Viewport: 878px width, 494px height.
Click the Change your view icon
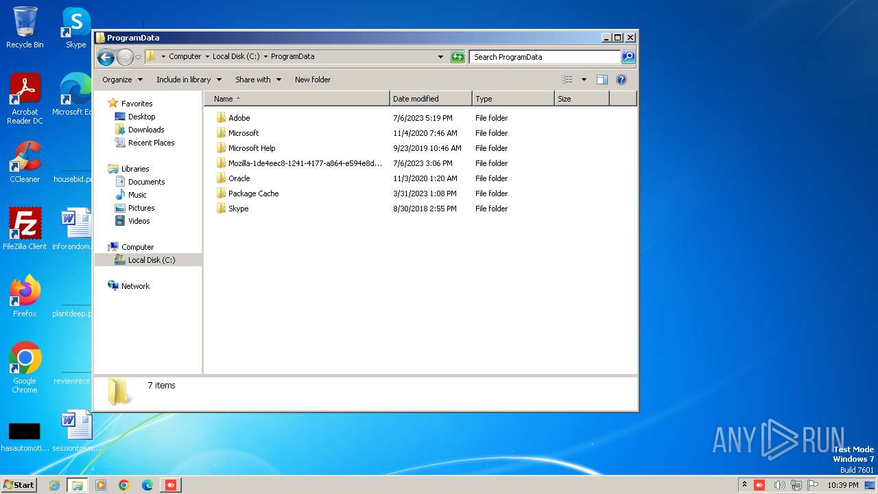coord(567,80)
